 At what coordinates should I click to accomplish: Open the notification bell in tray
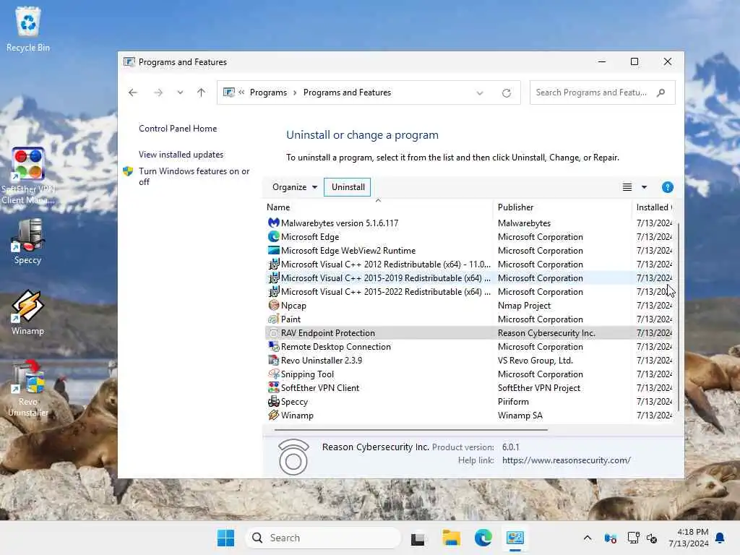(x=720, y=538)
